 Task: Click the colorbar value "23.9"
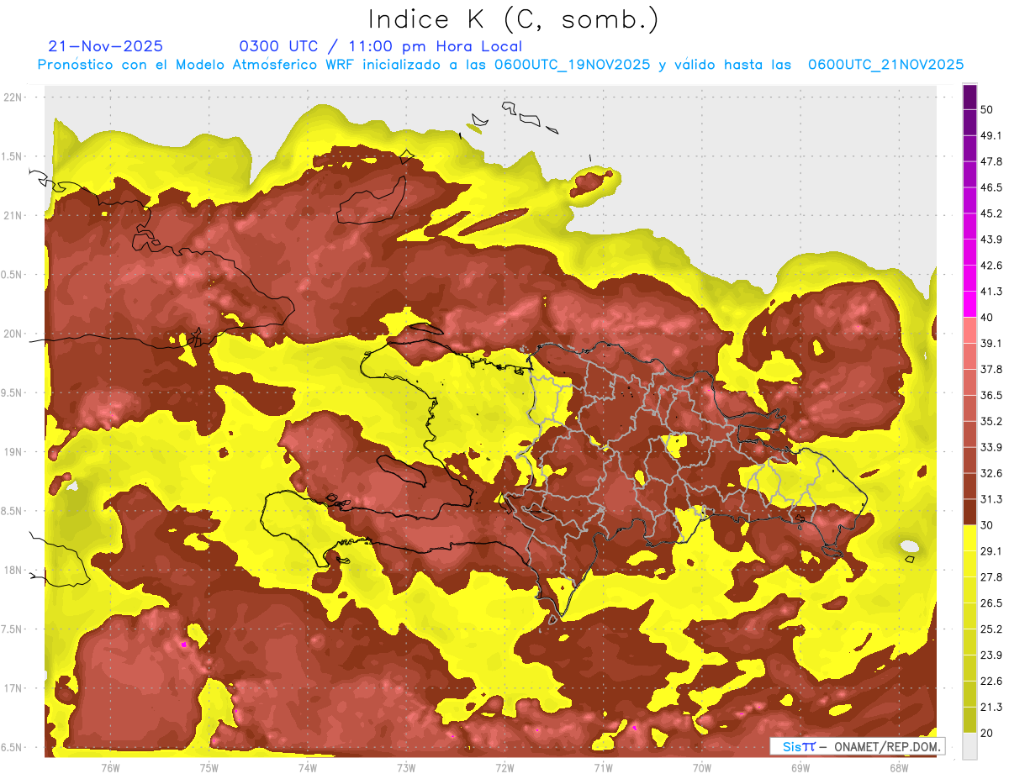(x=991, y=655)
